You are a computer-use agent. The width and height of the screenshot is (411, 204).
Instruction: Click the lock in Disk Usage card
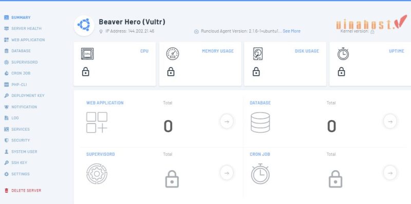tap(256, 72)
